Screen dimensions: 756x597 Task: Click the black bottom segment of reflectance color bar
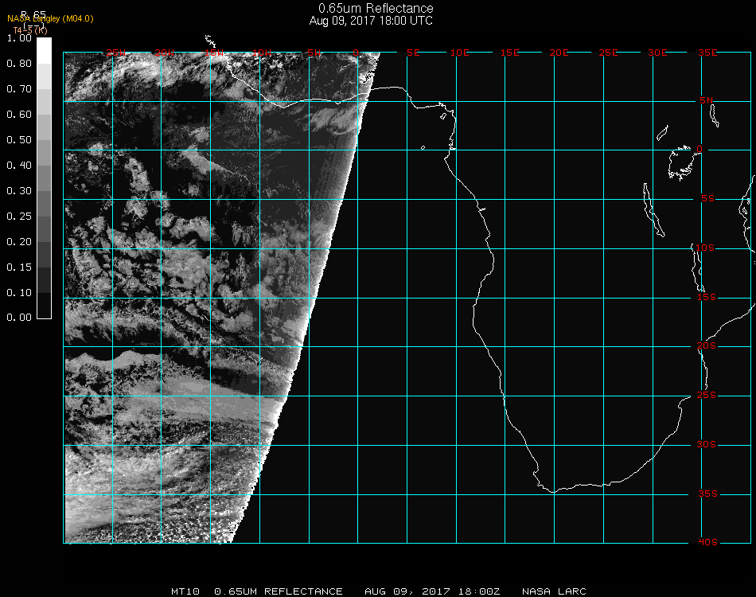click(x=44, y=306)
